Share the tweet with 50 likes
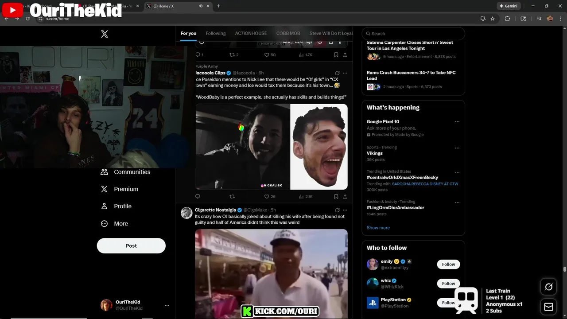567x319 pixels. click(x=345, y=54)
